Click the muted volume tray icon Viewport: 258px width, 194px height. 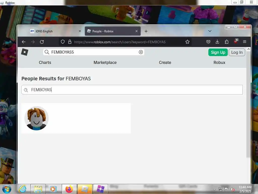click(233, 189)
